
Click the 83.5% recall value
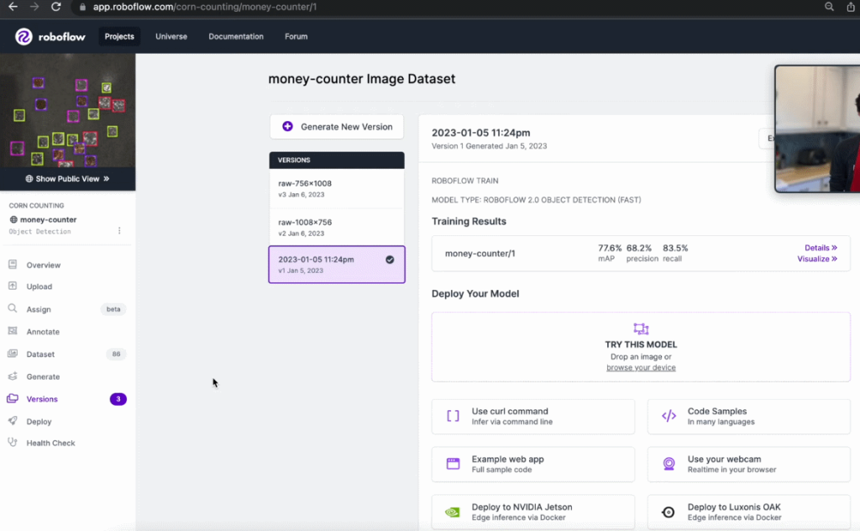[675, 248]
